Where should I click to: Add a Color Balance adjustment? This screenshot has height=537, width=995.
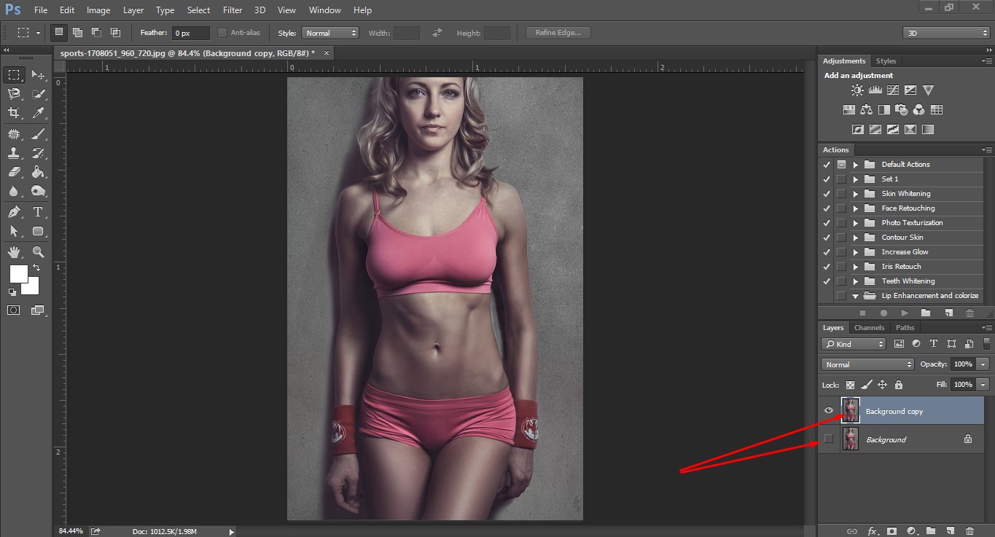click(x=866, y=110)
